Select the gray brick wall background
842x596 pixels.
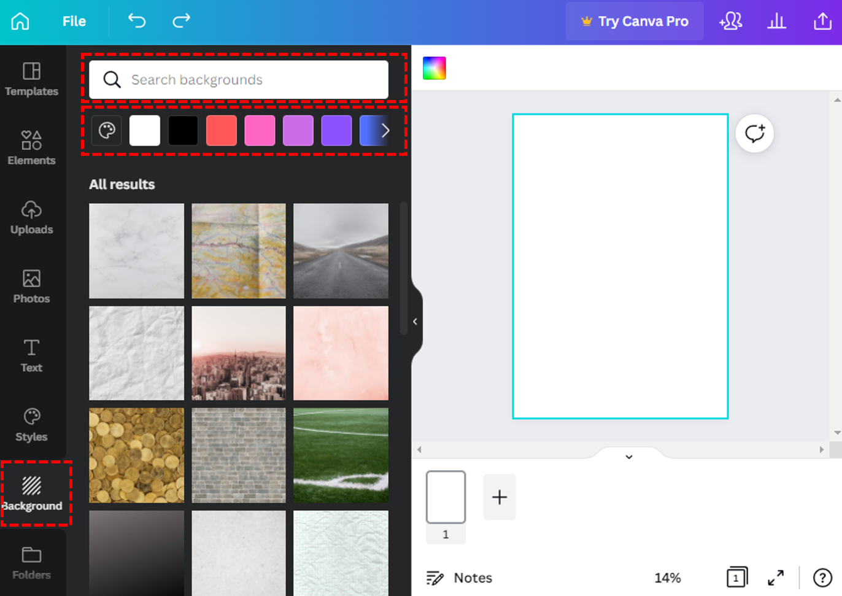239,455
